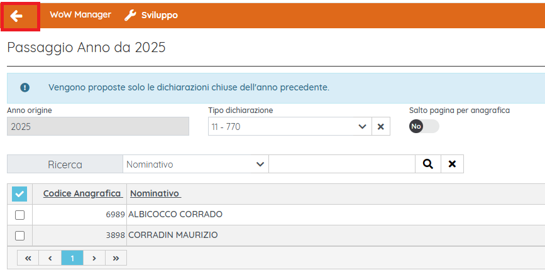Image resolution: width=545 pixels, height=275 pixels.
Task: Click the Sviluppo wrench icon
Action: click(130, 15)
